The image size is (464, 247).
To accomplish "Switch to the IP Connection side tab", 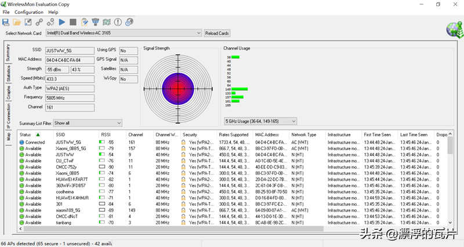I will click(x=8, y=116).
